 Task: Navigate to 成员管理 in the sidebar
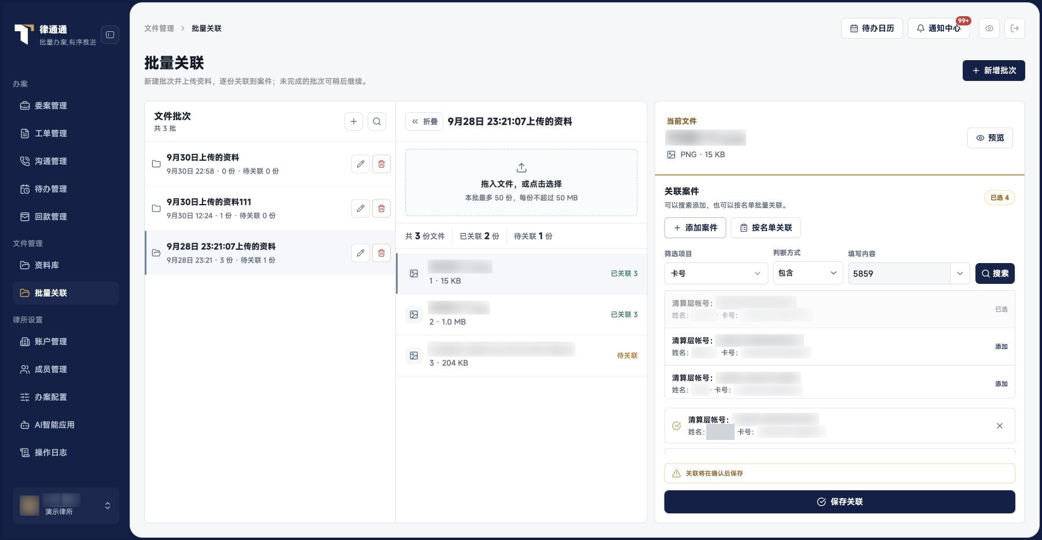66,369
